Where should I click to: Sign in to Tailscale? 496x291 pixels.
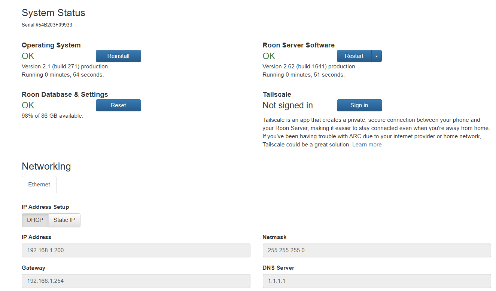pyautogui.click(x=359, y=105)
